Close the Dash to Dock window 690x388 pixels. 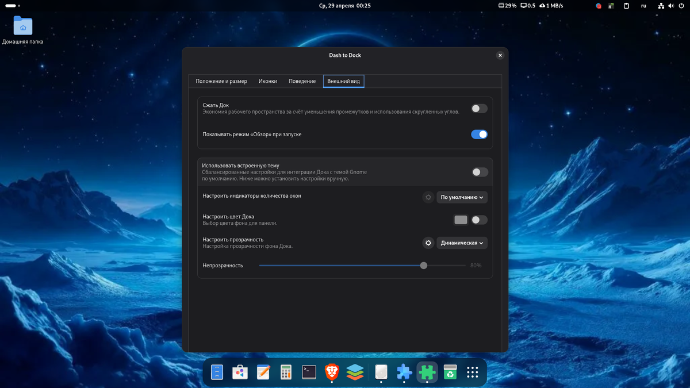(x=500, y=55)
